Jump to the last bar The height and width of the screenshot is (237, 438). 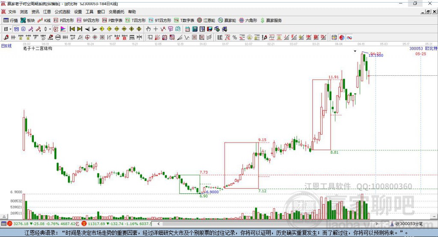80,29
